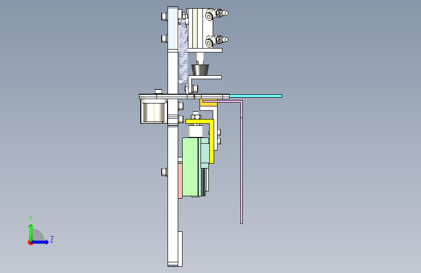
Task: Select the coiled spring near the top
Action: (184, 51)
